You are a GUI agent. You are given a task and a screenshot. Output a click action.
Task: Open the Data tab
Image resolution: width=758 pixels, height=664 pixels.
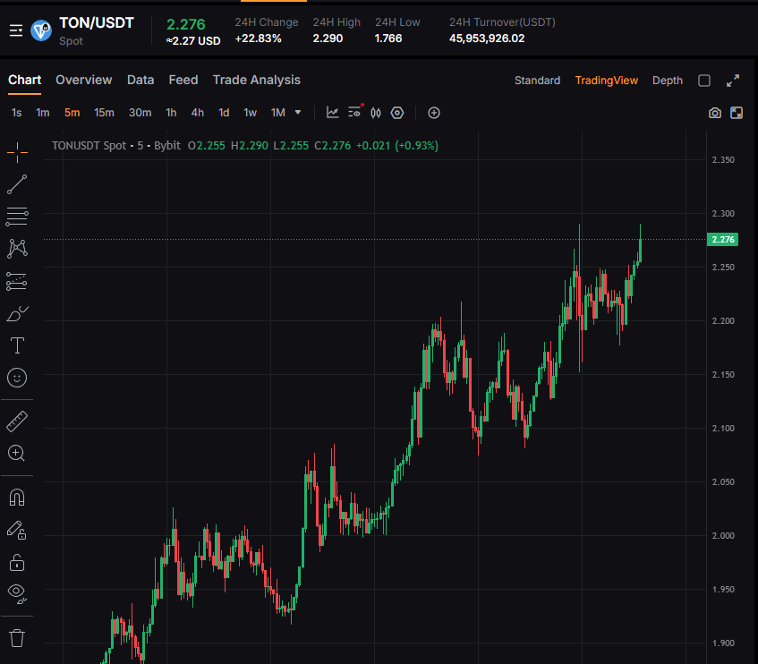pyautogui.click(x=141, y=80)
